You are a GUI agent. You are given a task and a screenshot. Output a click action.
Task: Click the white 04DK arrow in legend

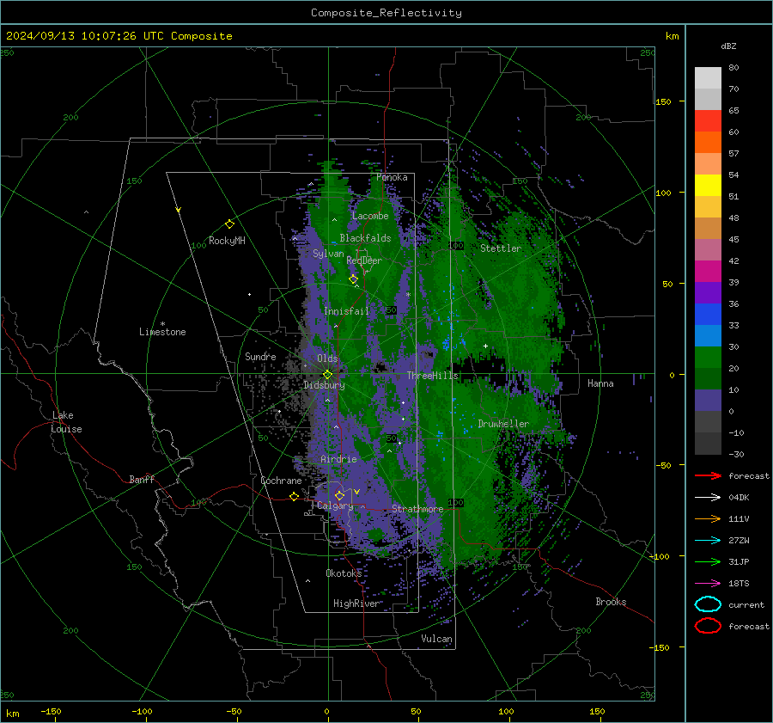[x=708, y=497]
